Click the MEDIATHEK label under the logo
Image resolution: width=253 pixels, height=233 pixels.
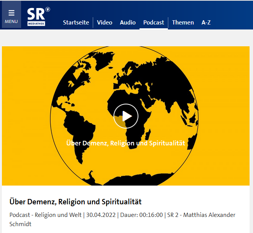click(36, 24)
